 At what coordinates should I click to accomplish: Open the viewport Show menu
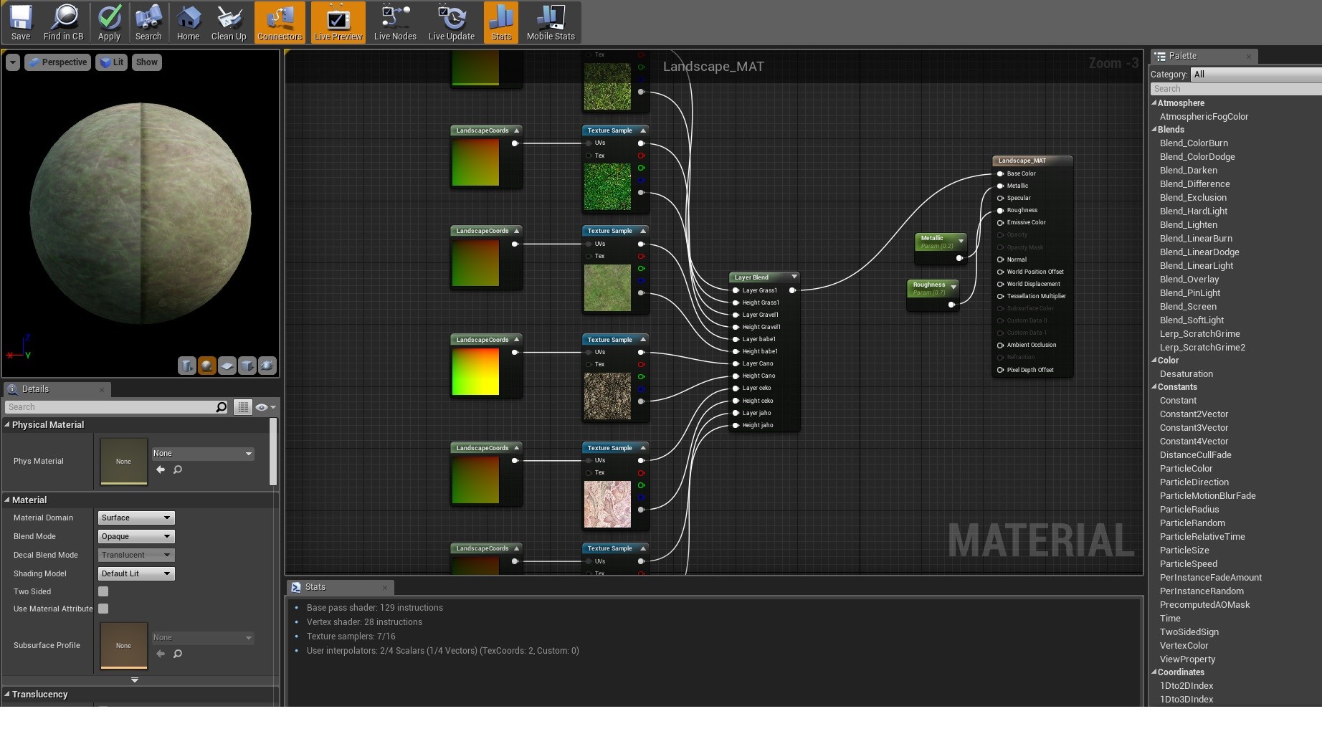coord(147,62)
